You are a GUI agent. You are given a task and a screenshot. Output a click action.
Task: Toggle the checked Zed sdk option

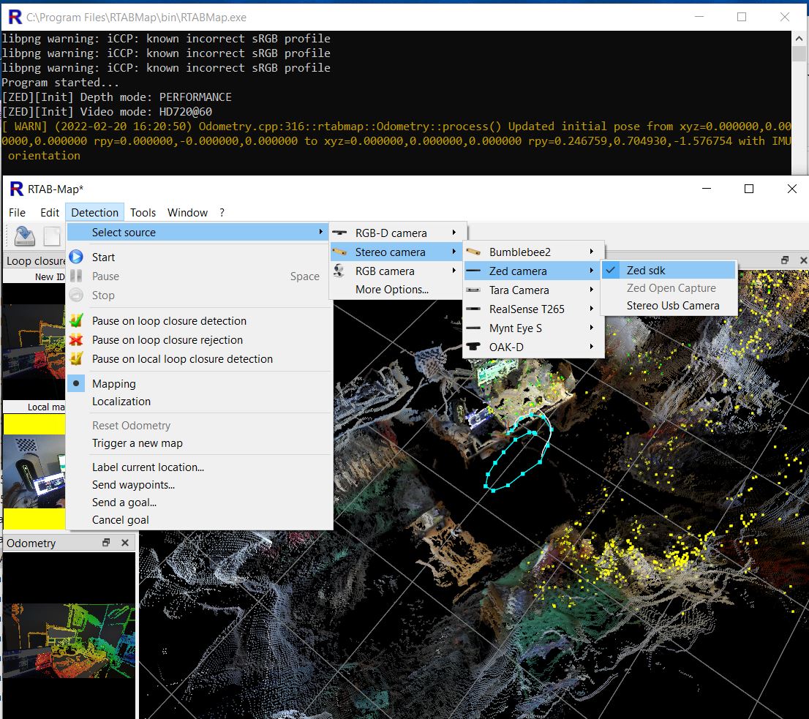[646, 271]
